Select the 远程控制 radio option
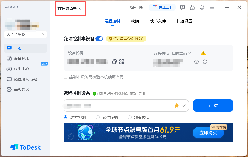This screenshot has height=157, width=248. click(65, 117)
